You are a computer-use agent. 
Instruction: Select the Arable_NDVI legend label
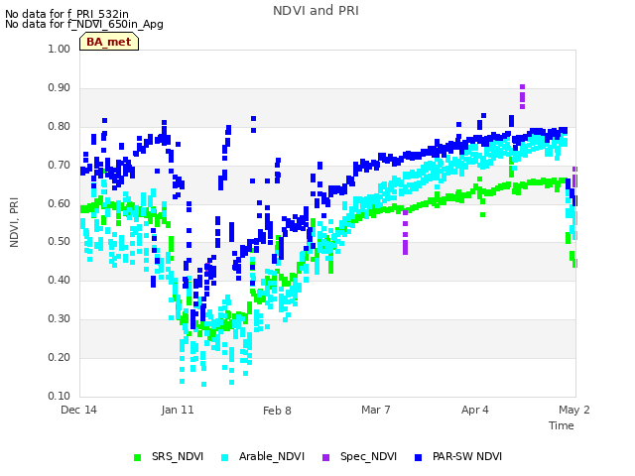(271, 456)
